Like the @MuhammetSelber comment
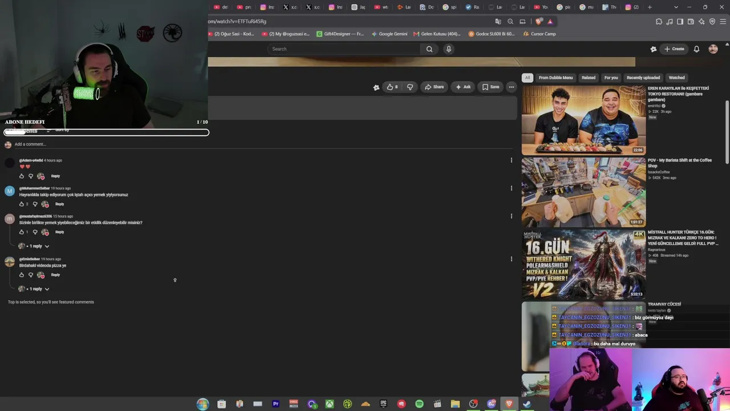The width and height of the screenshot is (730, 411). 22,204
